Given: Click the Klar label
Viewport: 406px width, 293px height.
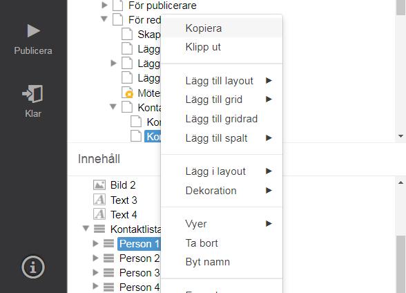Looking at the screenshot, I should [x=33, y=113].
